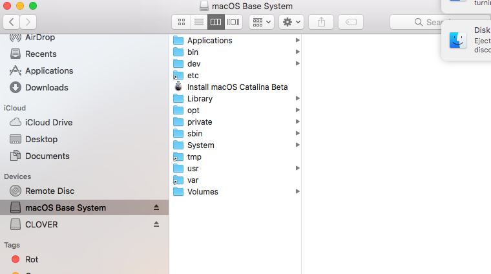The width and height of the screenshot is (491, 274).
Task: Switch to list view
Action: [199, 22]
